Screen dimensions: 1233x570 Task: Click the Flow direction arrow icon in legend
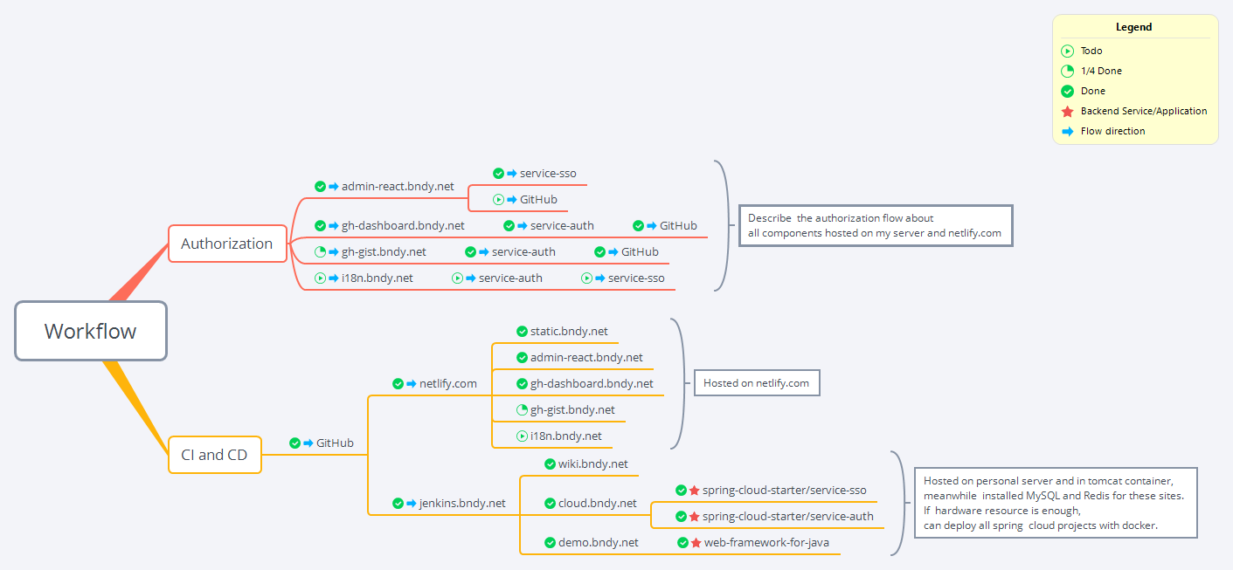1067,131
